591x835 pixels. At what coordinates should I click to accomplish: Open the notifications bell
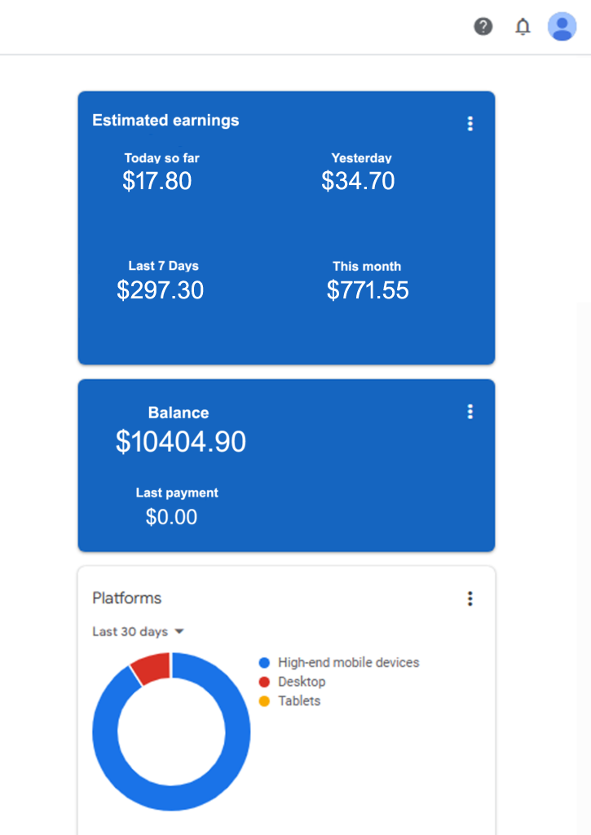click(523, 27)
